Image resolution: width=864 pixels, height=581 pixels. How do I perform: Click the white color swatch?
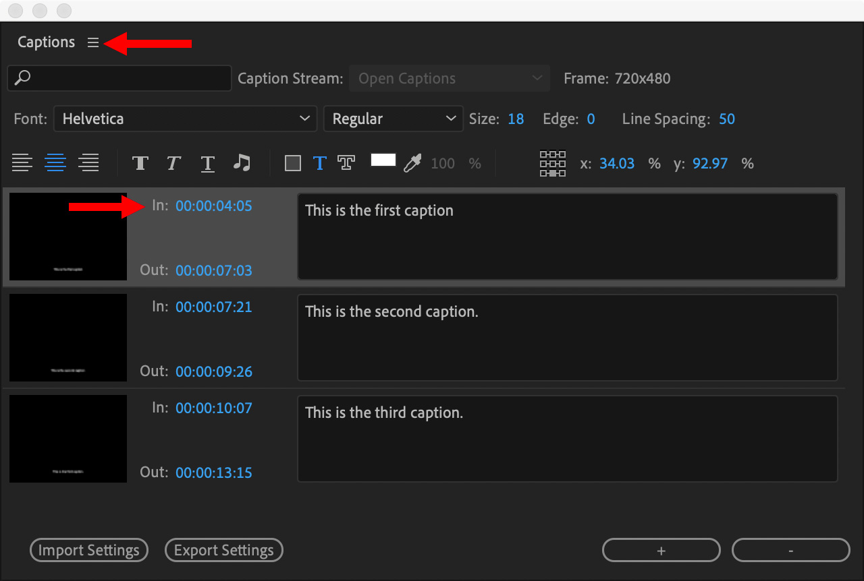point(383,160)
